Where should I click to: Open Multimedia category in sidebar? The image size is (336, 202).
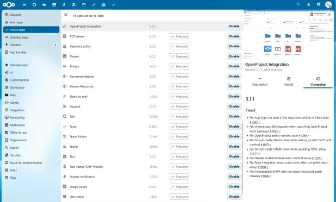32,125
